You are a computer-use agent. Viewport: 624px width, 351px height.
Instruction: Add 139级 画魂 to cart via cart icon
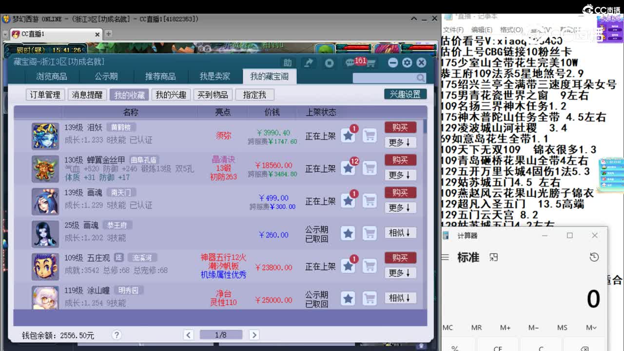(370, 201)
